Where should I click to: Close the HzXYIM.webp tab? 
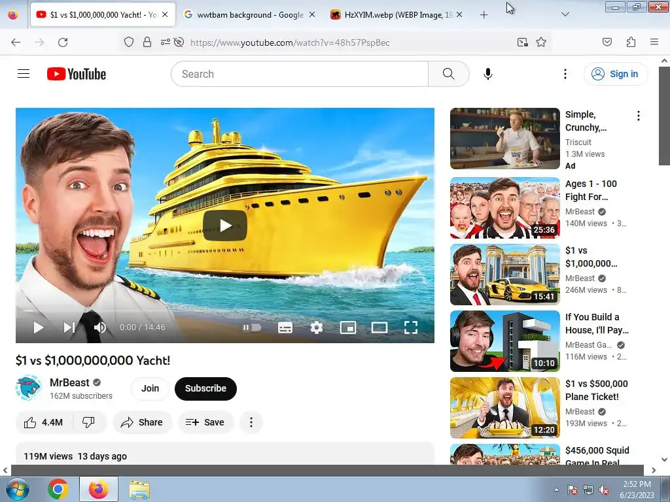[459, 15]
